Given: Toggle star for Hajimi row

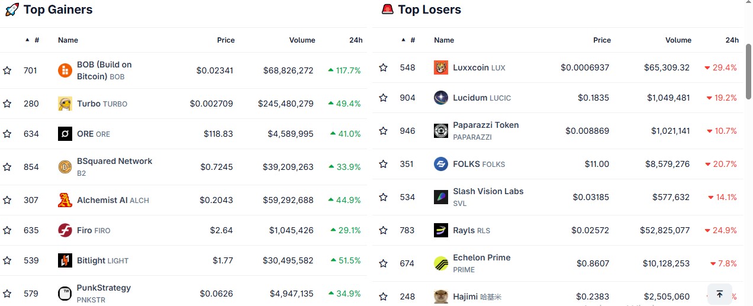Looking at the screenshot, I should click(x=383, y=297).
